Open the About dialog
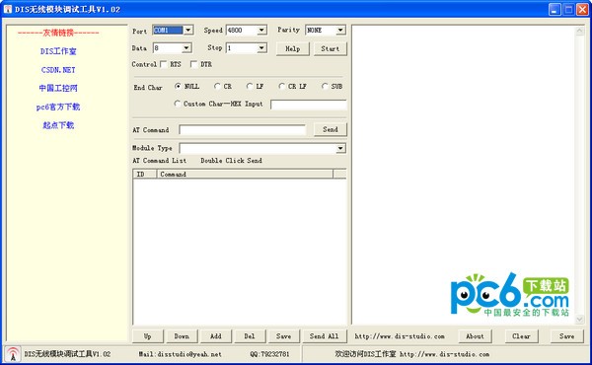592x365 pixels. tap(475, 336)
